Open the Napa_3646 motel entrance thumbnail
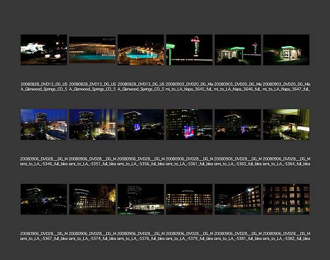330x260 pixels. pos(238,50)
